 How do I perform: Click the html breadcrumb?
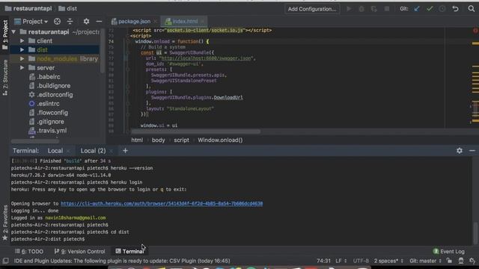pyautogui.click(x=137, y=140)
